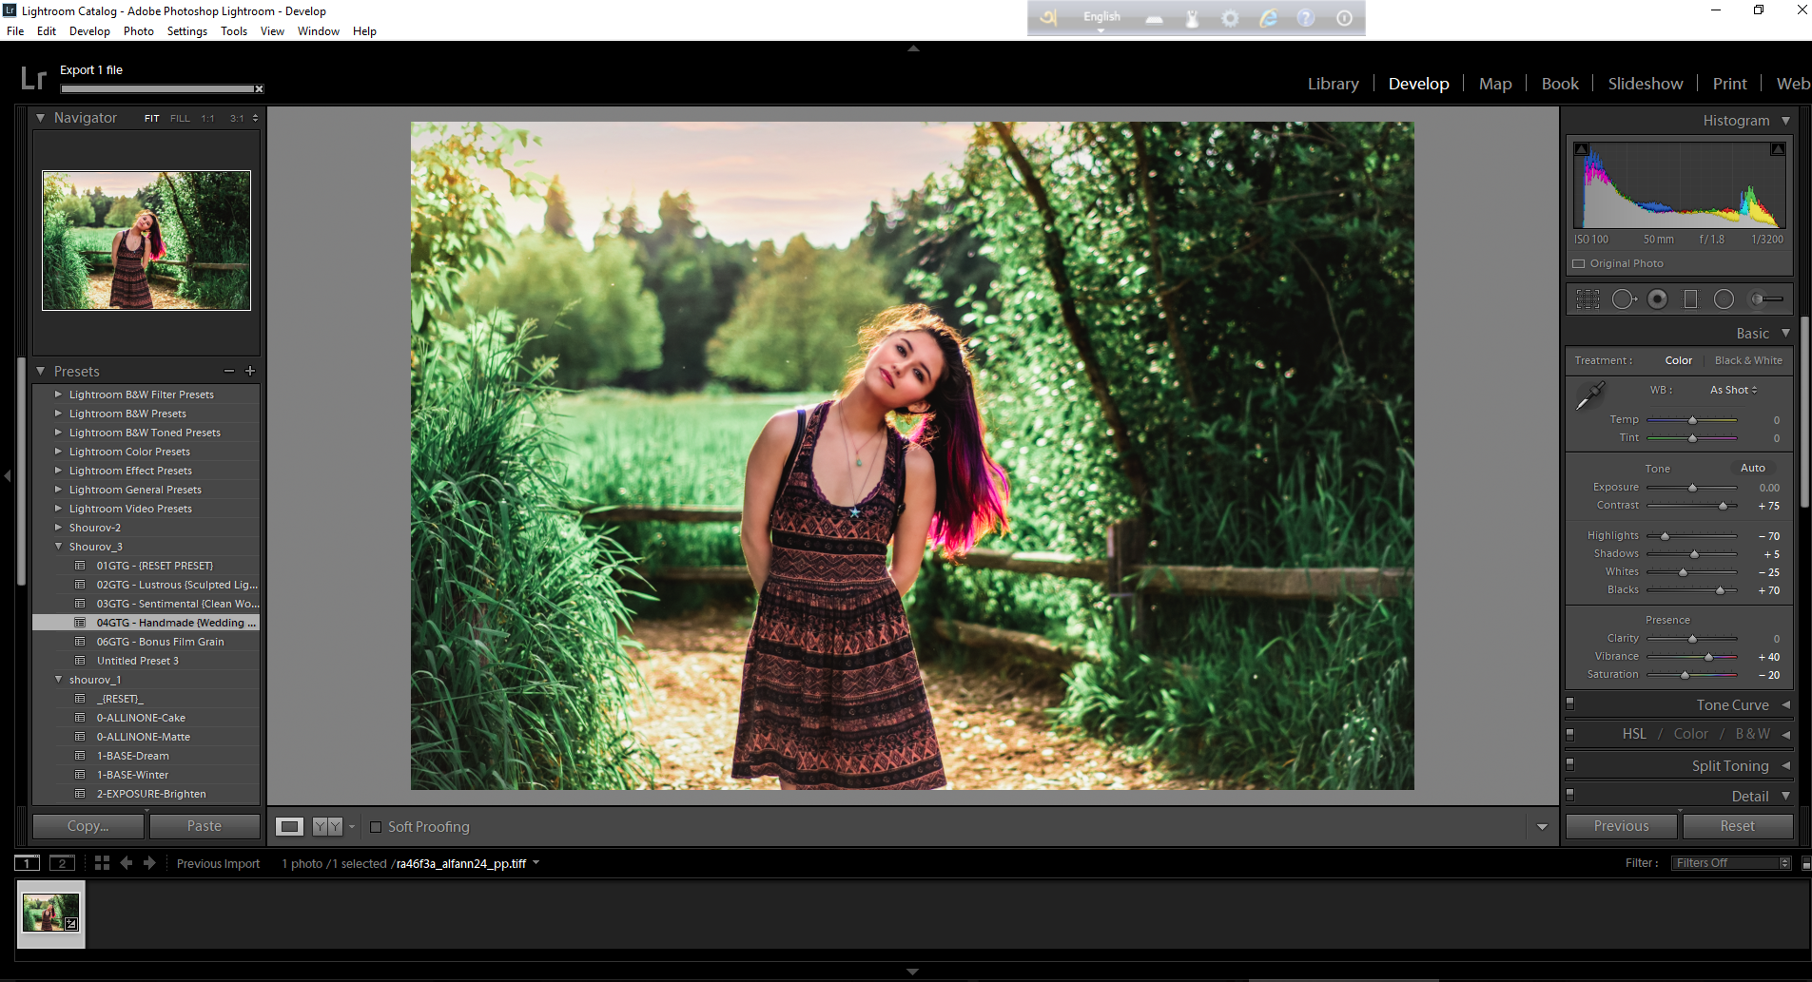Viewport: 1812px width, 982px height.
Task: Click the Previous button
Action: (1621, 826)
